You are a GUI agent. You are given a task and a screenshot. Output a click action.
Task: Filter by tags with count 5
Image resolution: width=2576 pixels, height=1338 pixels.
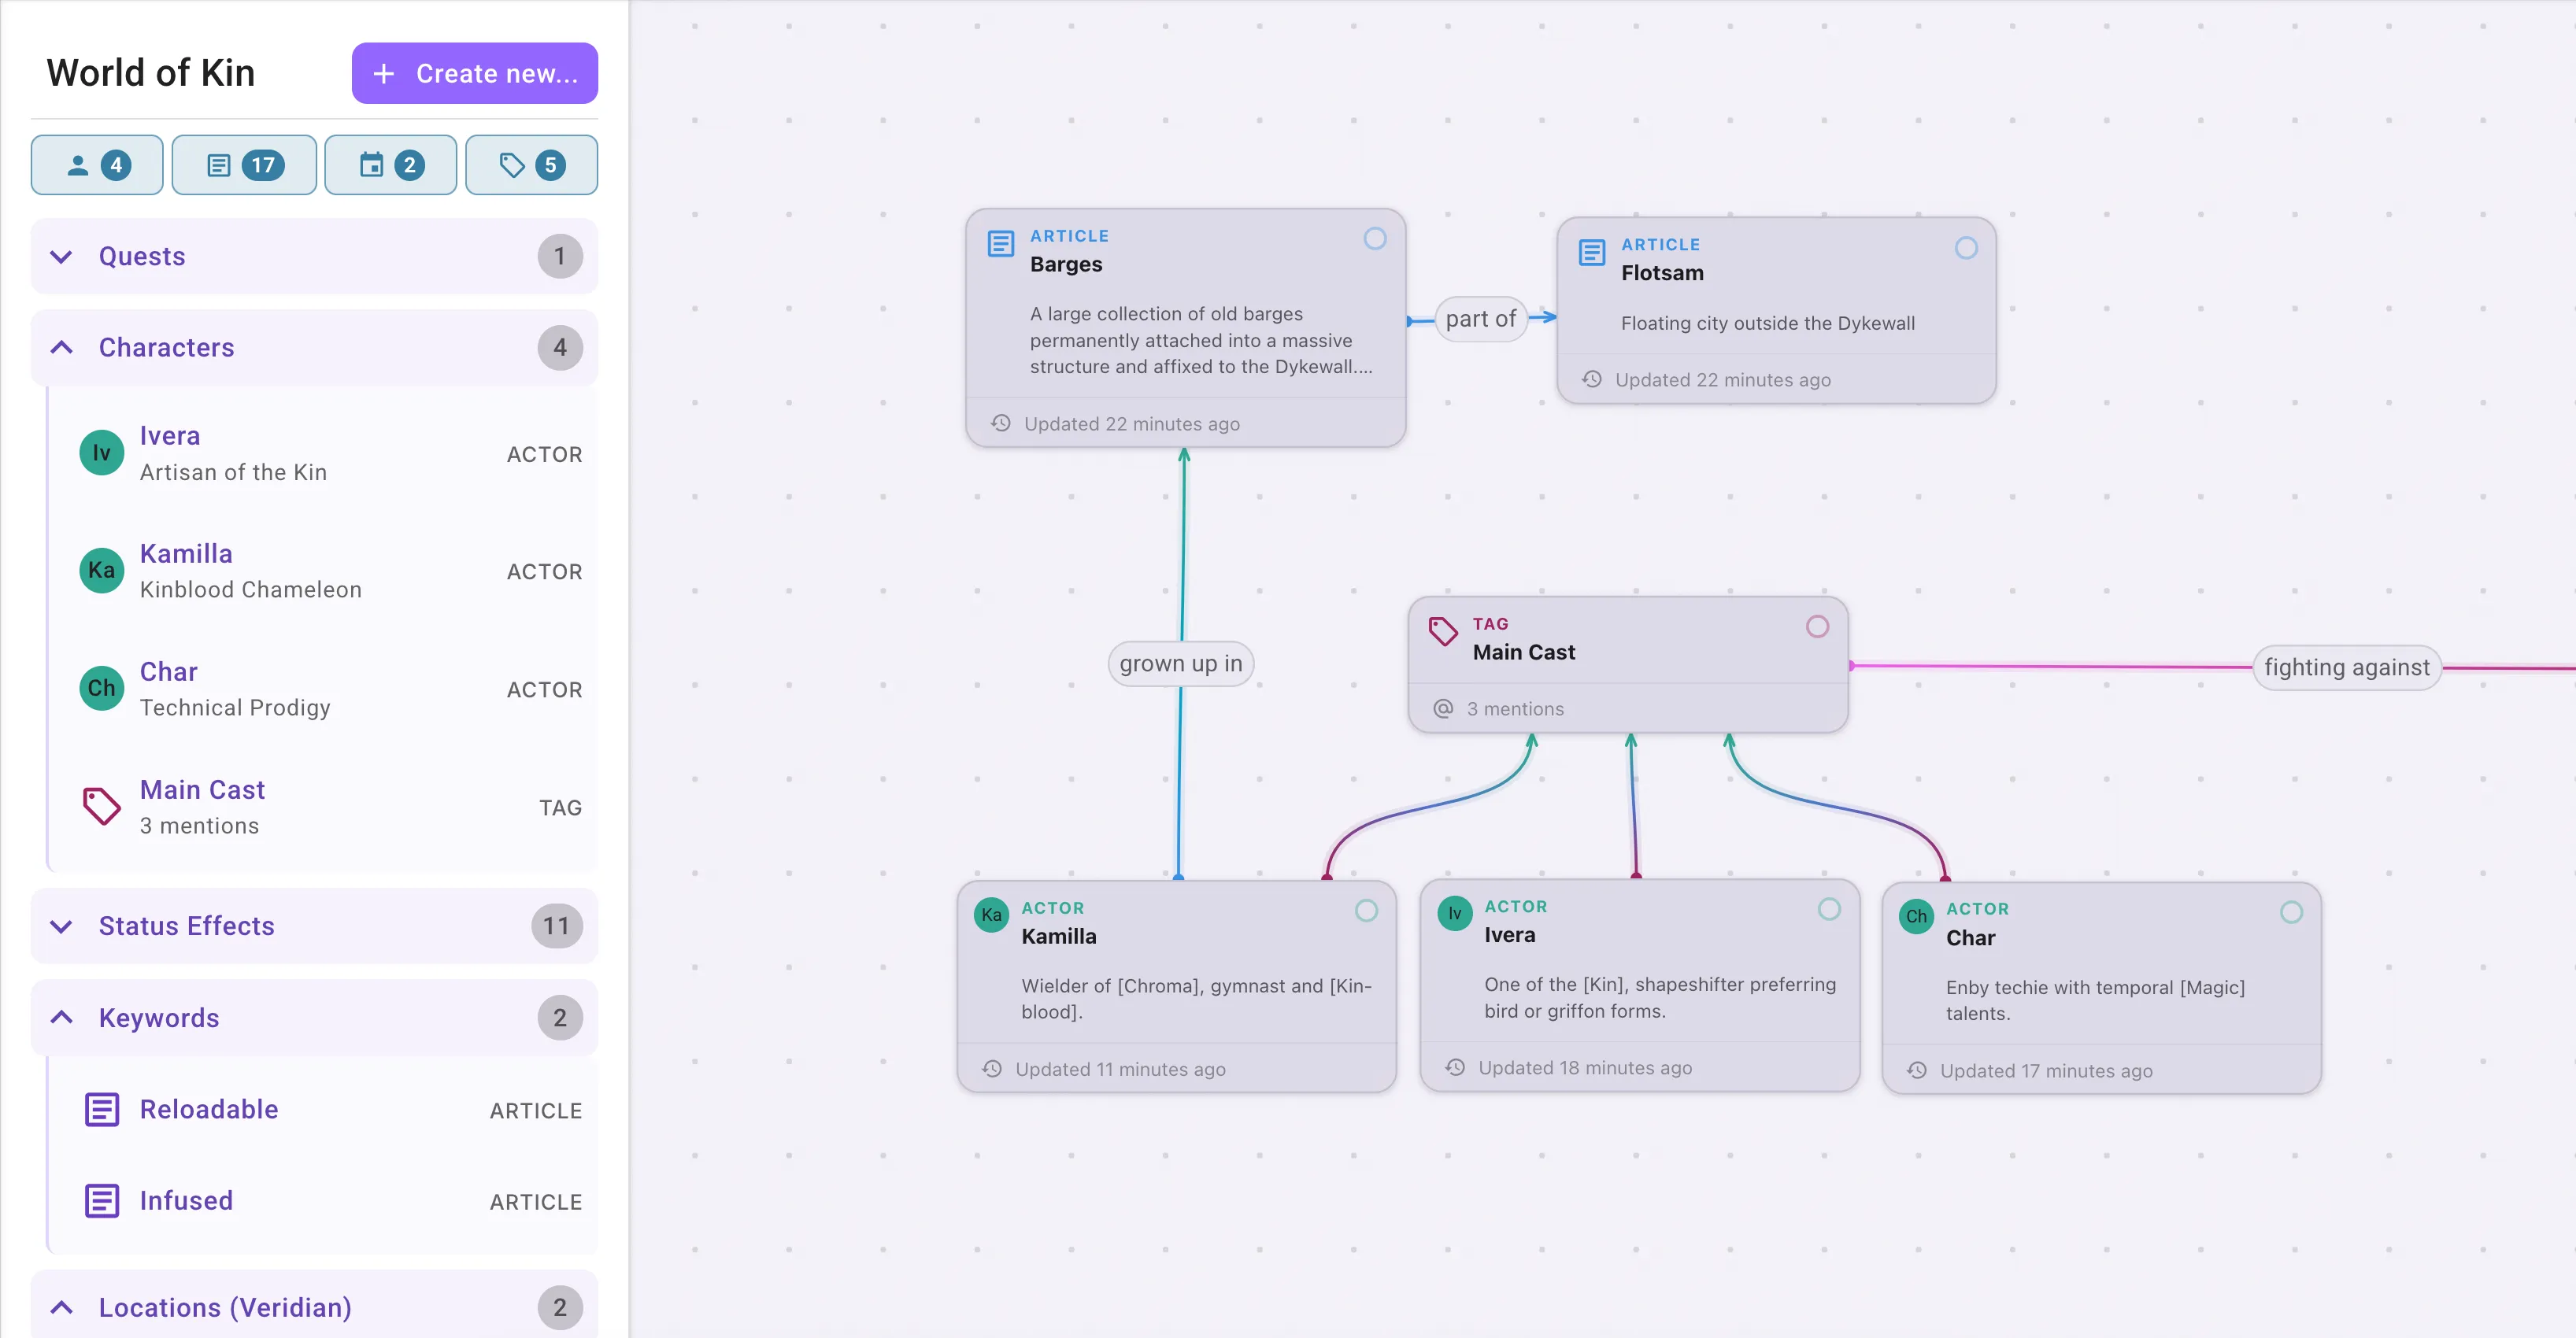tap(531, 165)
